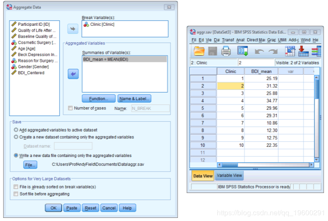The height and width of the screenshot is (221, 328).
Task: Switch to the Data View tab
Action: (x=202, y=176)
